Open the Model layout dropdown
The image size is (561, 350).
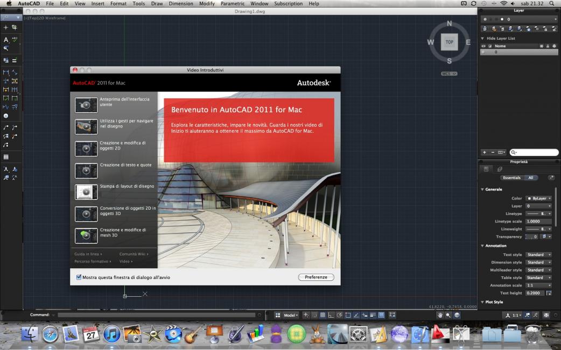click(x=290, y=315)
